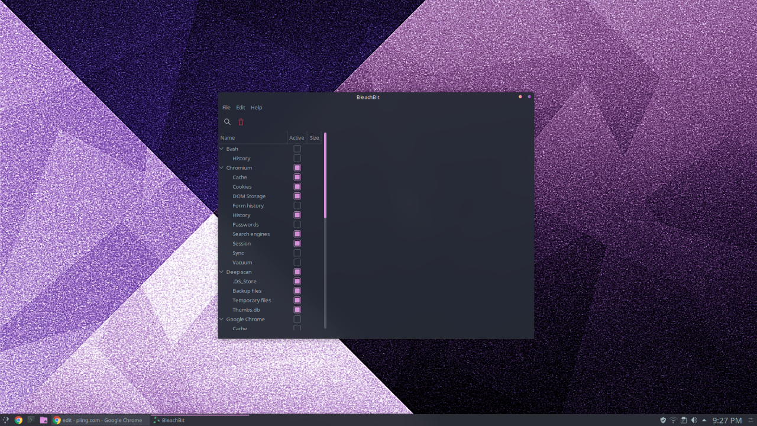Select the DOM Storage row label
The width and height of the screenshot is (757, 426).
249,196
